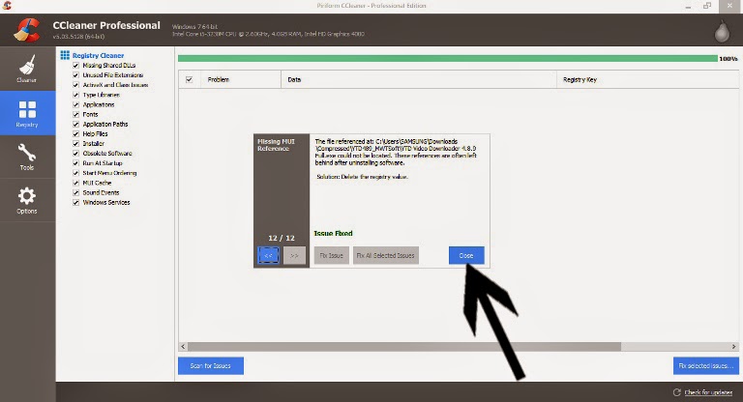The image size is (743, 402).
Task: Click the Registry Cleaner heading
Action: click(98, 55)
